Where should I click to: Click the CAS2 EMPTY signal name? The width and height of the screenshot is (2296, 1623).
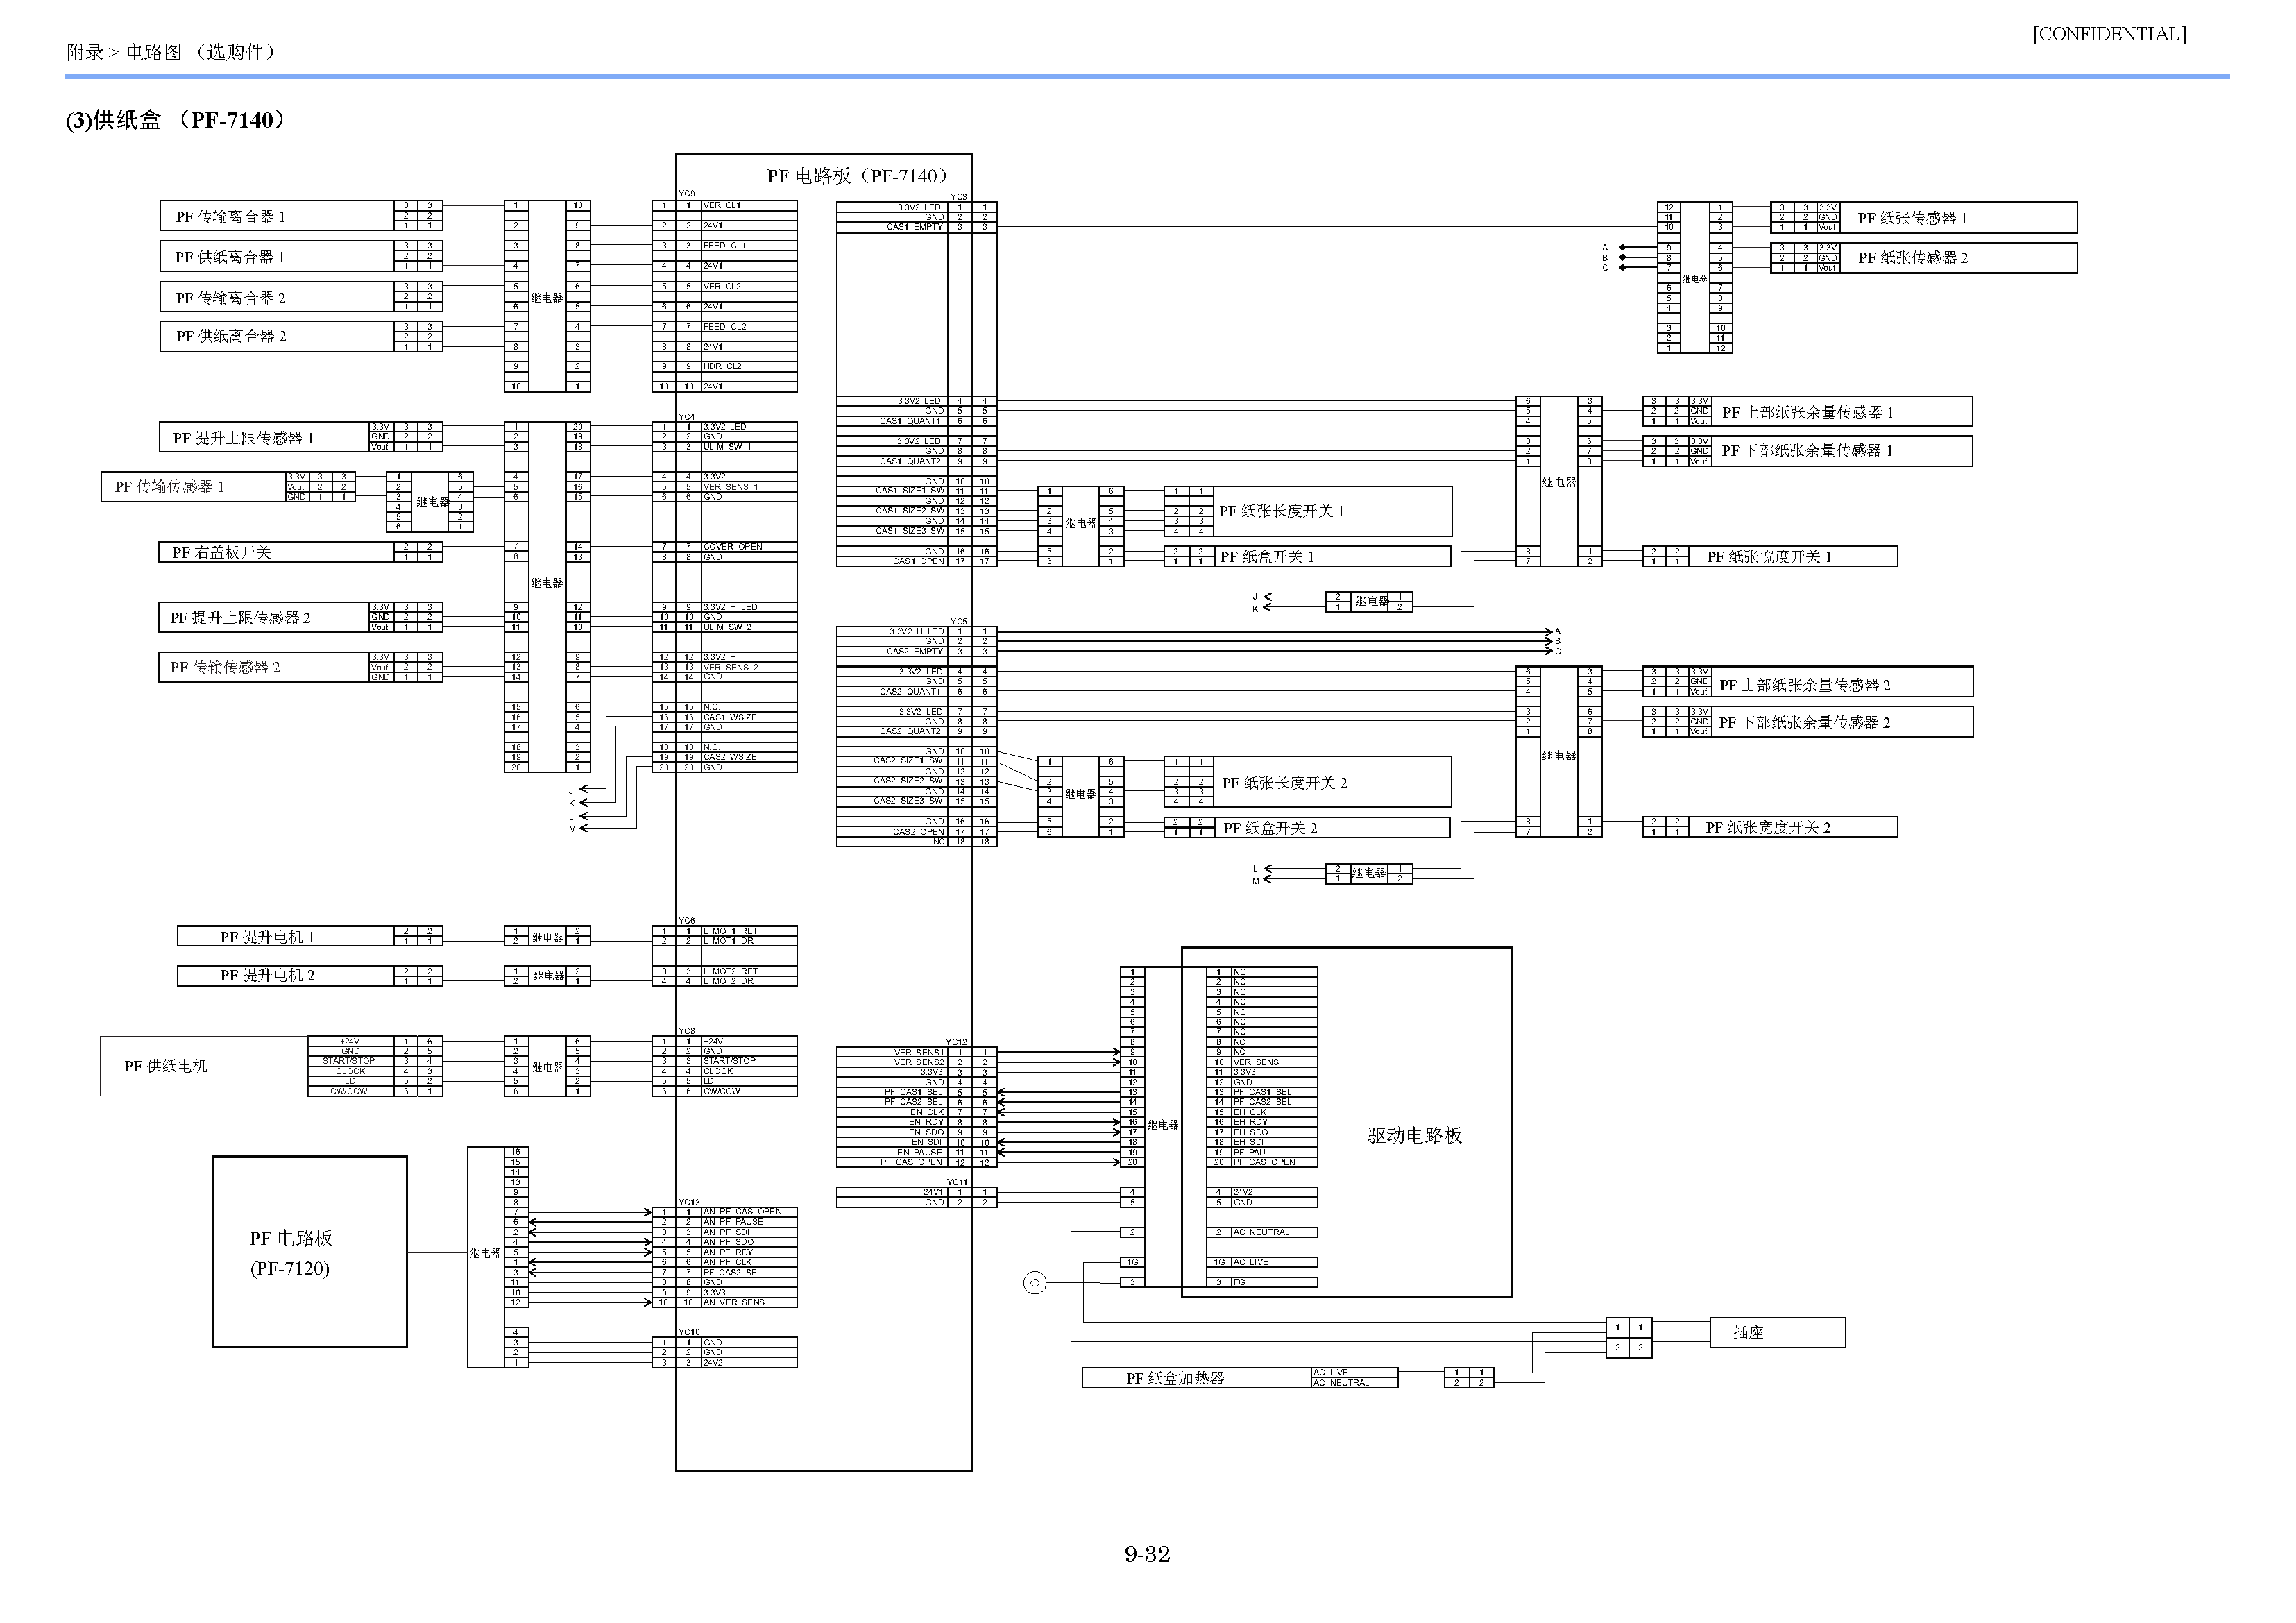tap(915, 652)
